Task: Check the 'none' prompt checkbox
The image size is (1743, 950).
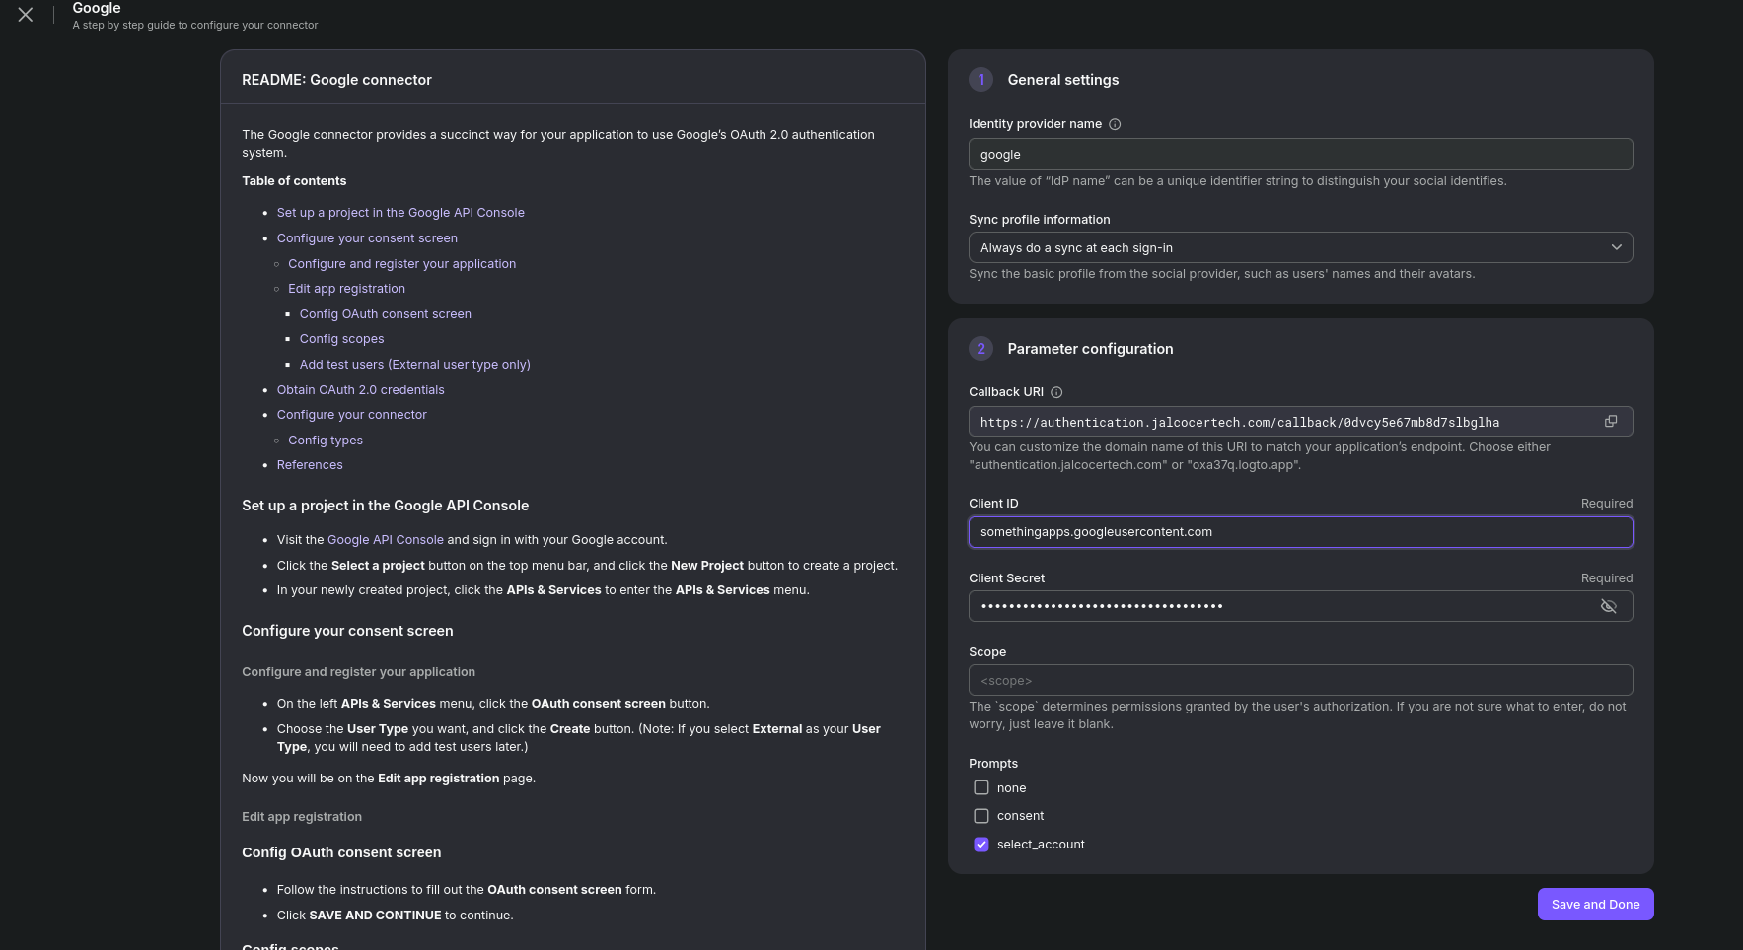Action: (x=981, y=787)
